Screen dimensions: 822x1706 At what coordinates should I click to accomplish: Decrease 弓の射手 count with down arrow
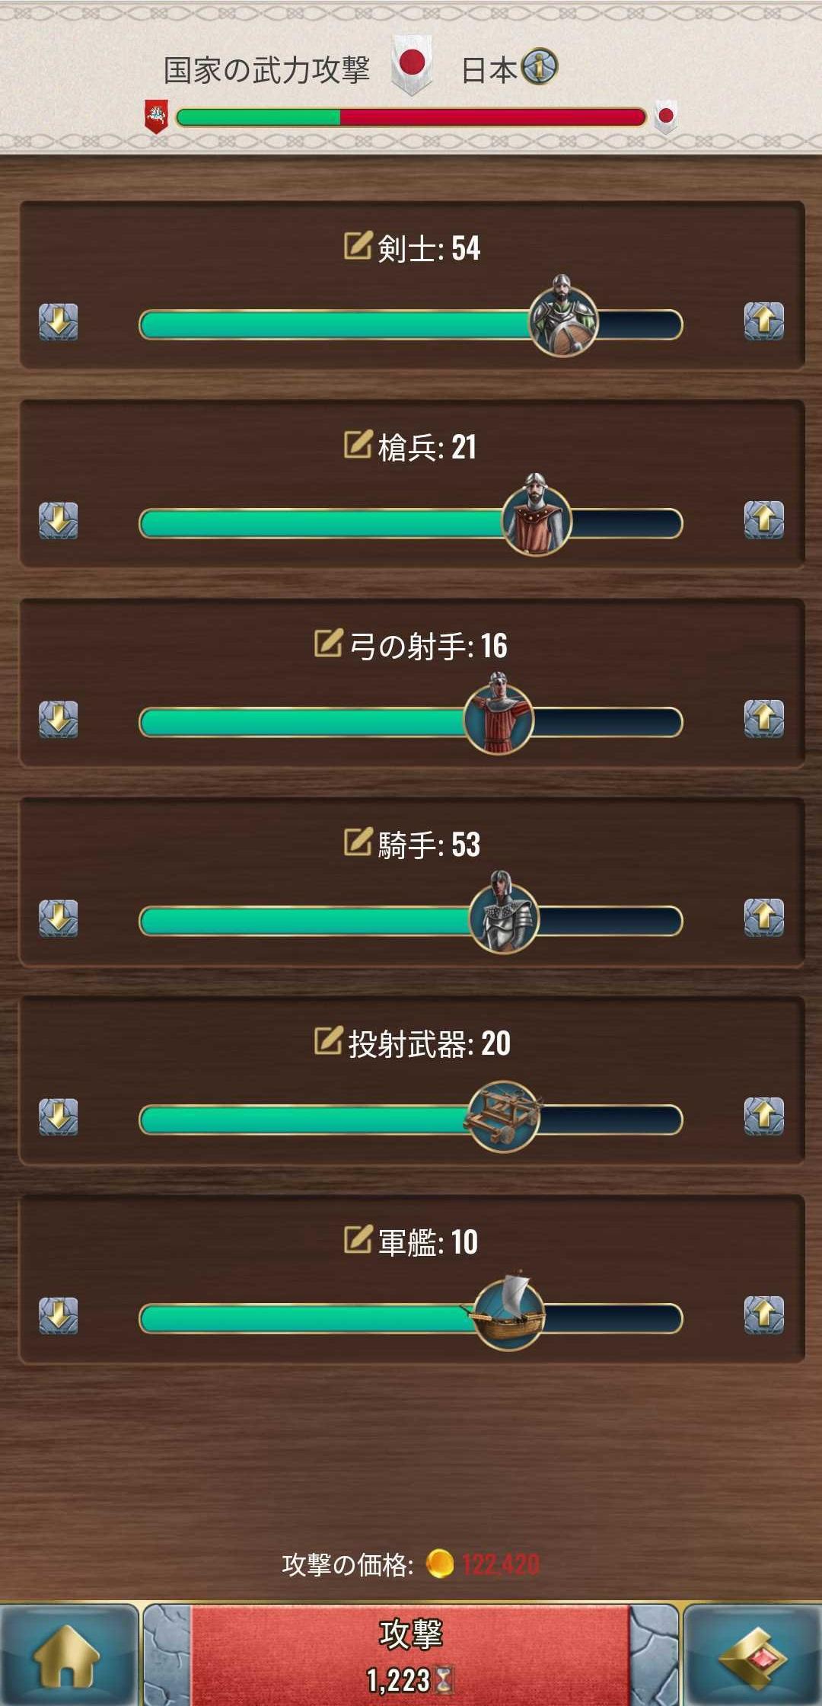59,719
